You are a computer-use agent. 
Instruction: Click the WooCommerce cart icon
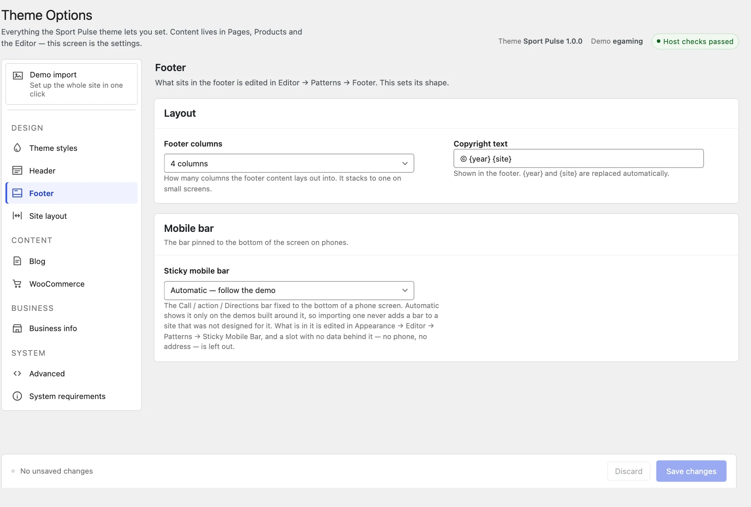click(x=17, y=283)
